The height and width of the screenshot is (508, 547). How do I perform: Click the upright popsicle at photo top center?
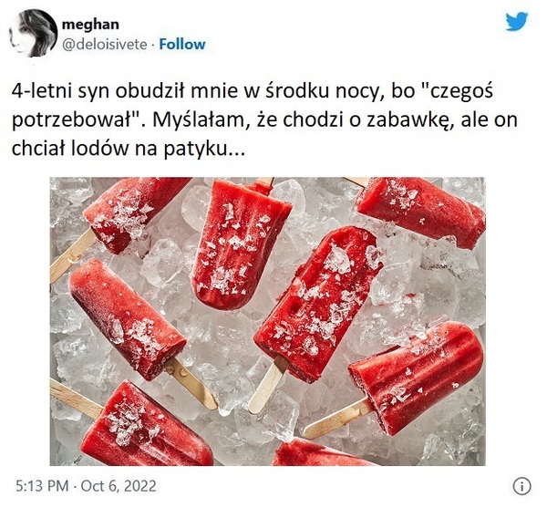242,244
